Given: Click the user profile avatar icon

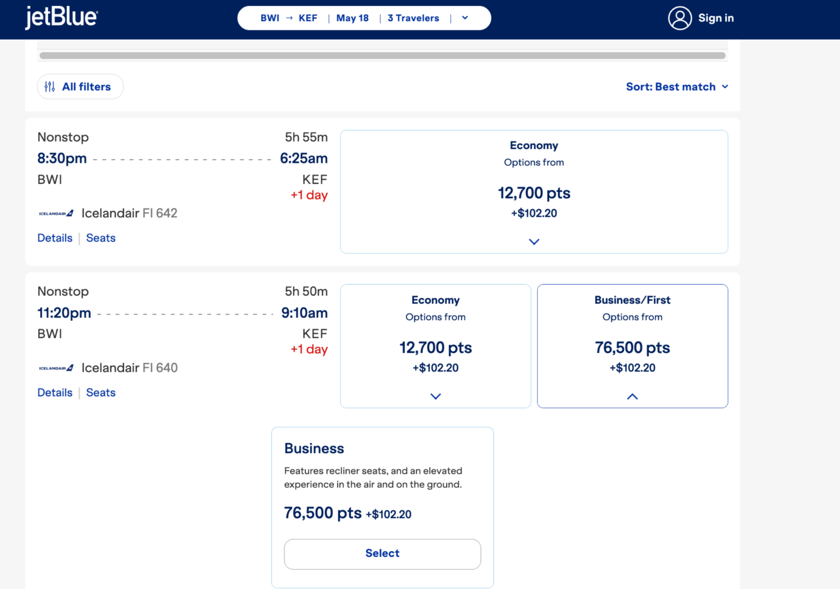Looking at the screenshot, I should (x=680, y=18).
